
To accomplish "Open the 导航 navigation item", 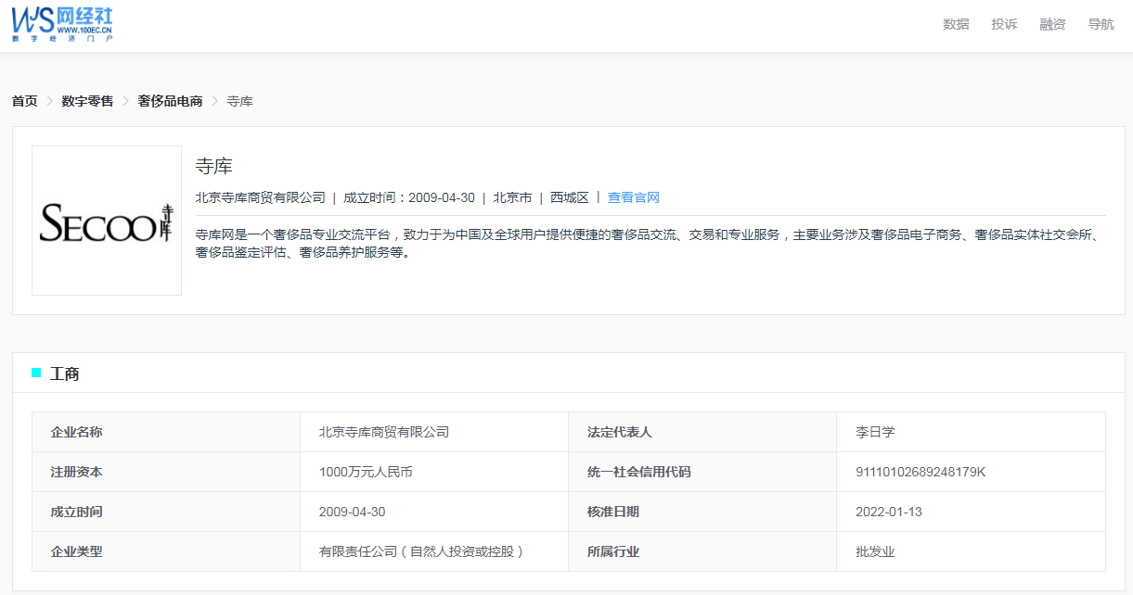I will pos(1101,24).
